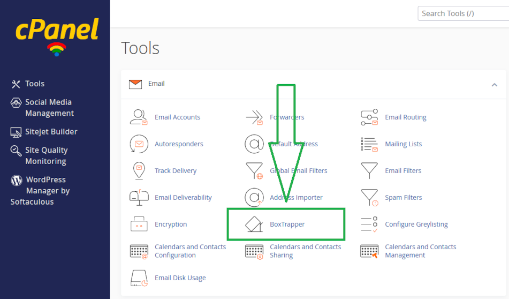Click the Encryption icon
Screen dimensions: 509x299
coord(139,225)
